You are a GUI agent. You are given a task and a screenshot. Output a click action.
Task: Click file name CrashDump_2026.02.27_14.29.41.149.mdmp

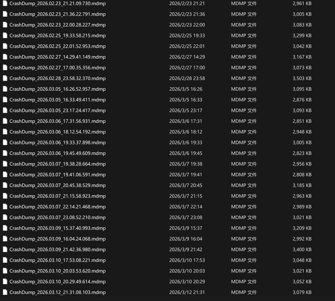click(x=57, y=57)
